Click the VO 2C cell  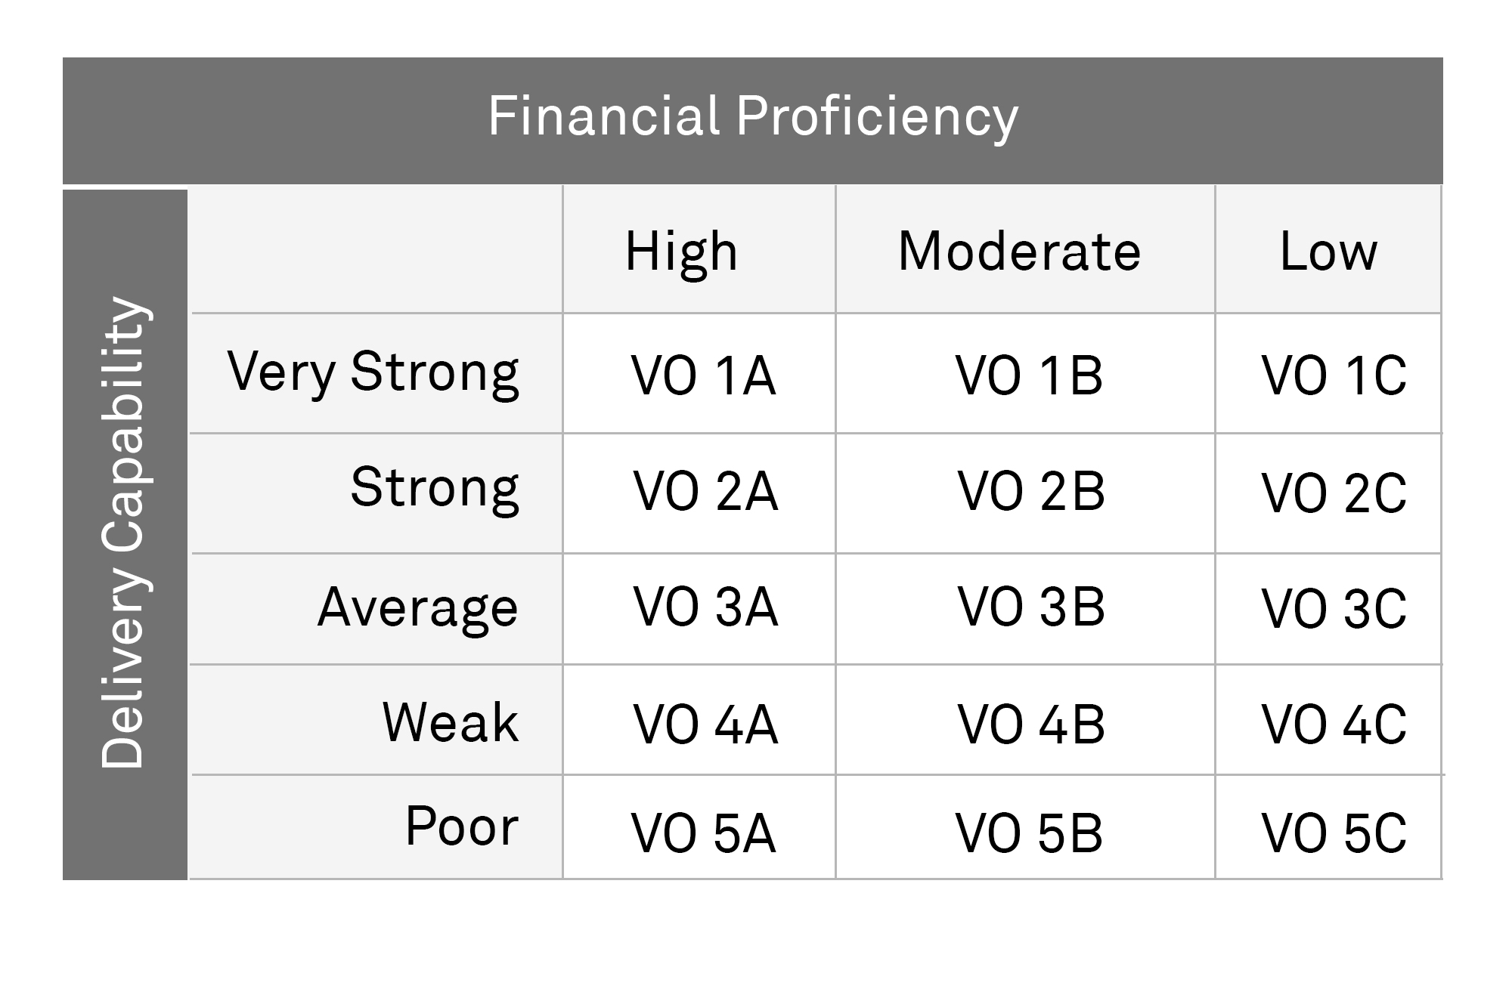tap(1334, 494)
